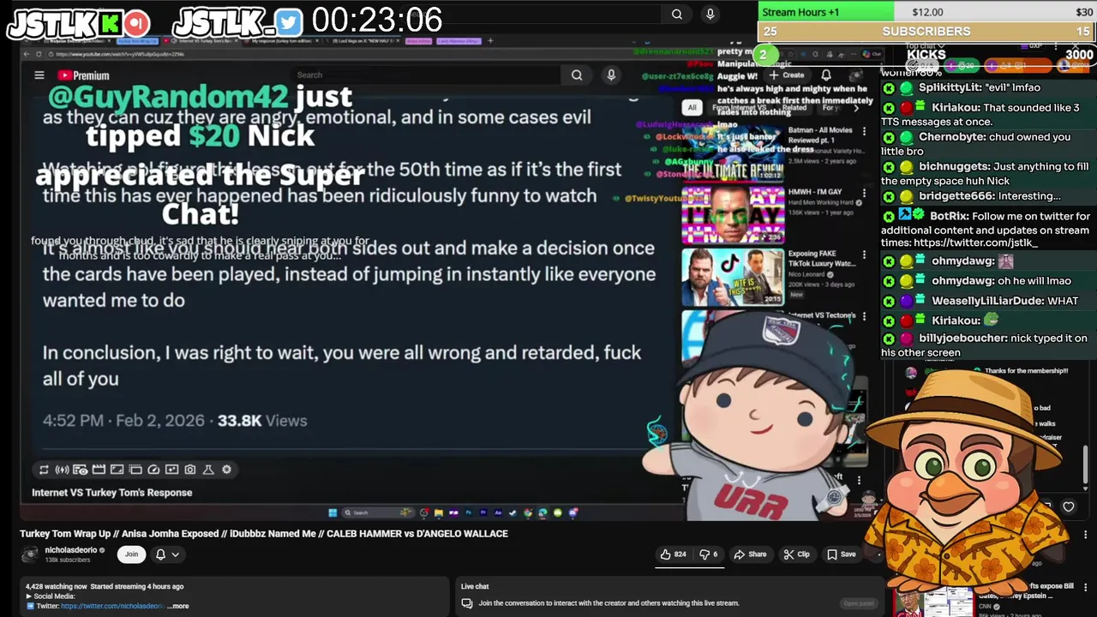The image size is (1097, 617).
Task: Switch to My response browser tab
Action: pos(283,40)
